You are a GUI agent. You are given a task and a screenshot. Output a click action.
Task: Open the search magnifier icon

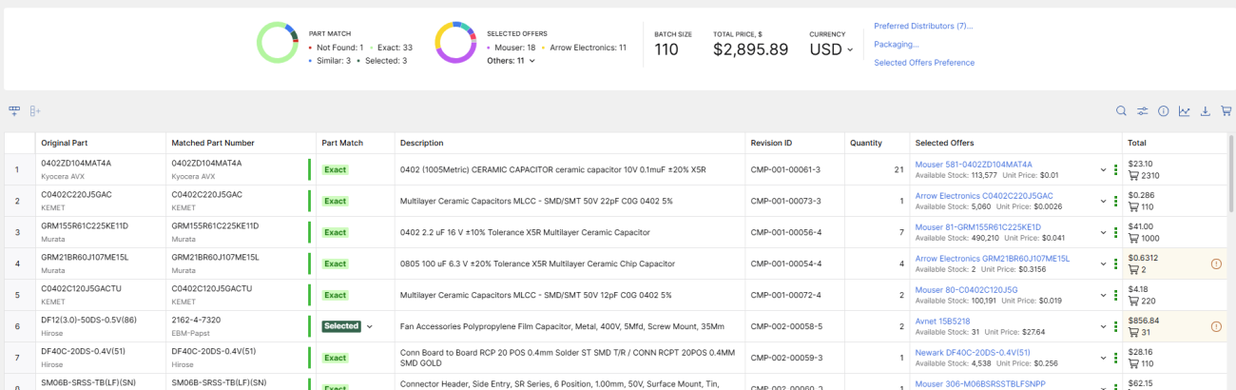(1122, 111)
